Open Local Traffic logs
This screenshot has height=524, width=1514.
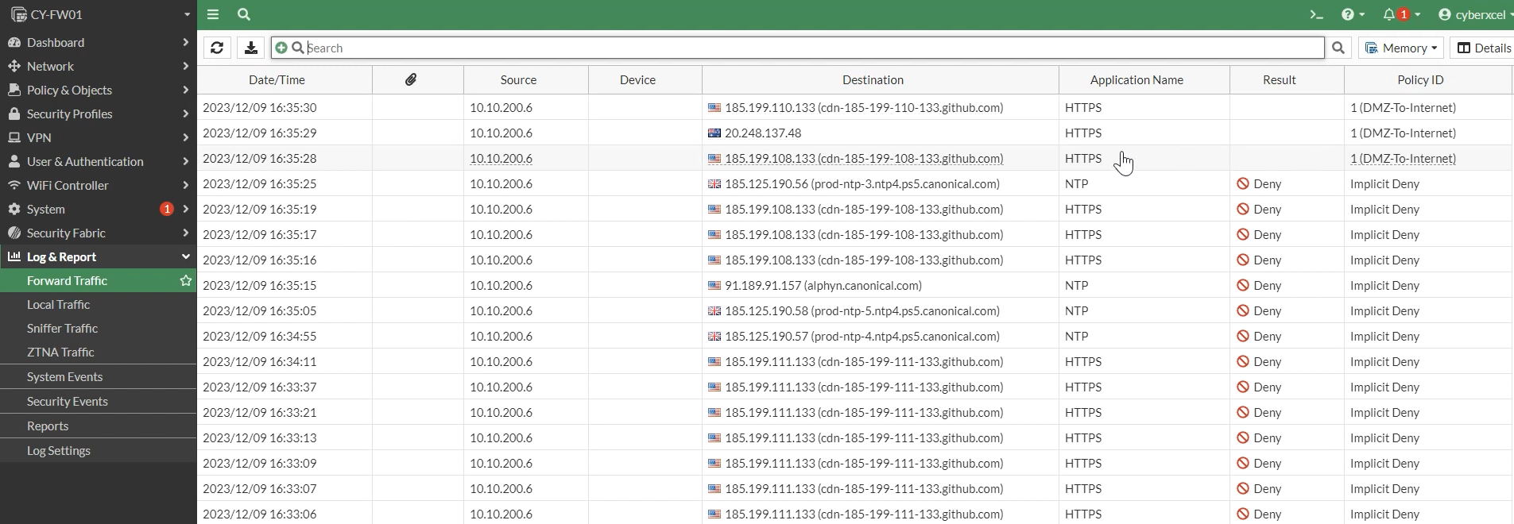(99, 304)
